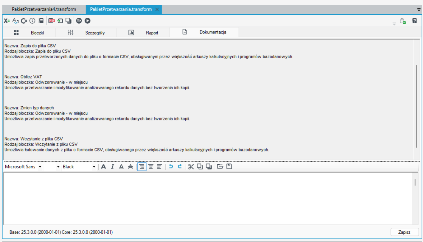Switch to the Raport tab
Viewport: 423px width, 242px height.
coord(143,33)
